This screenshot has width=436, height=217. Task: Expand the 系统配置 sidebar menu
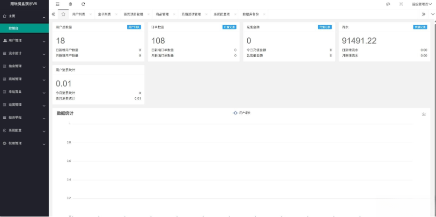click(x=24, y=130)
